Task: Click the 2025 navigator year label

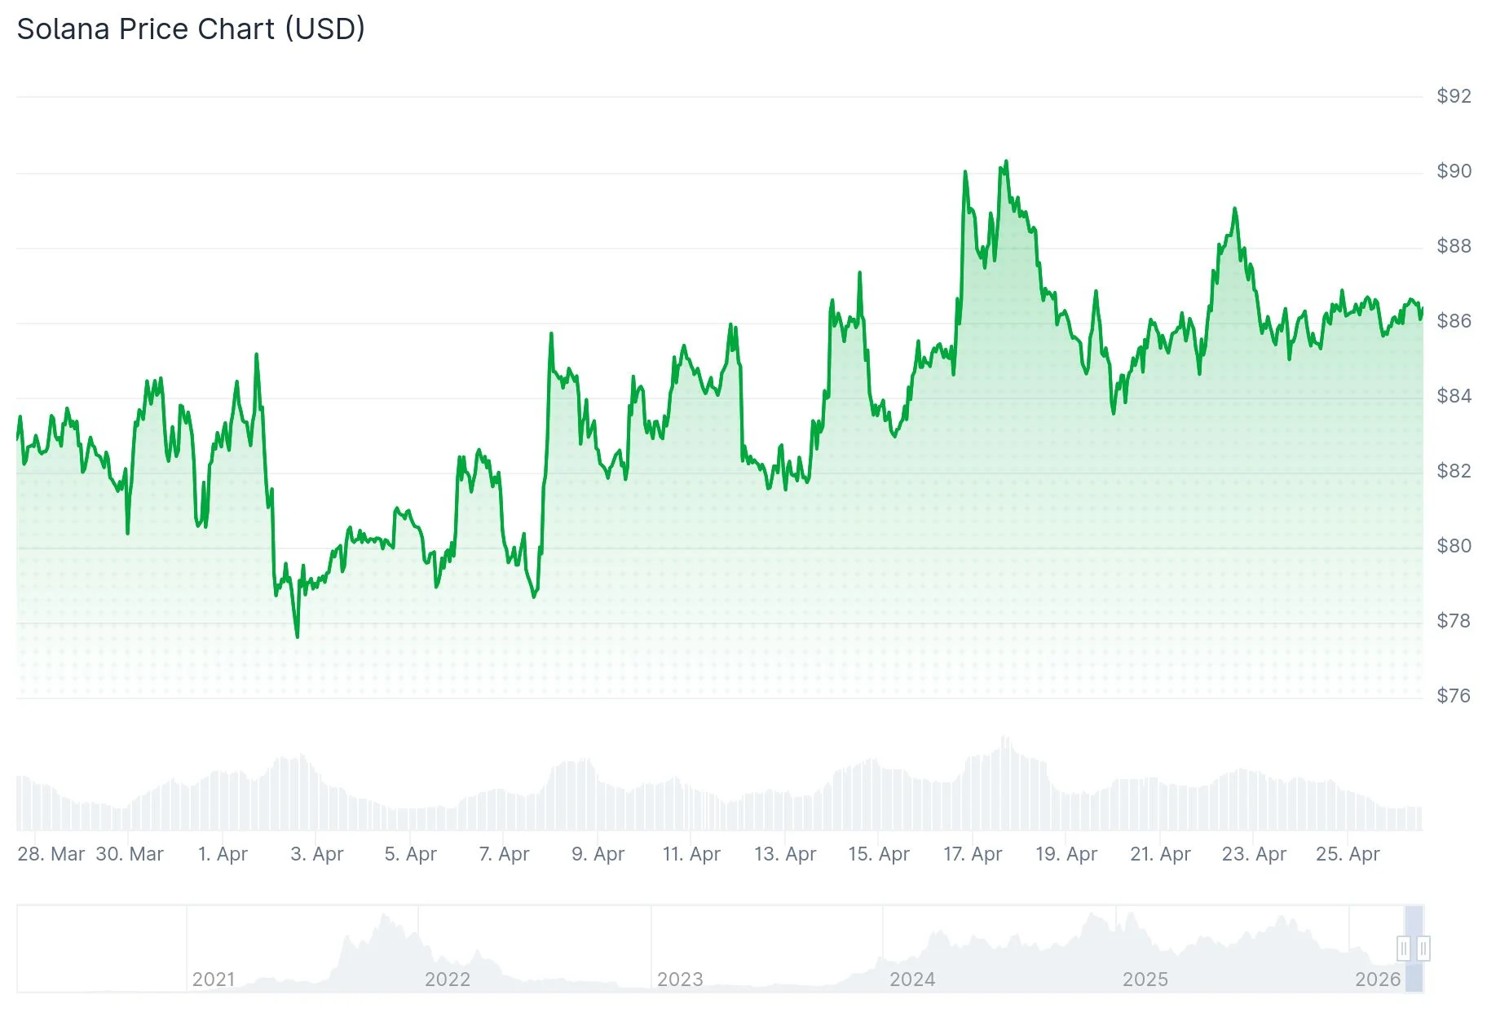Action: (x=1145, y=979)
